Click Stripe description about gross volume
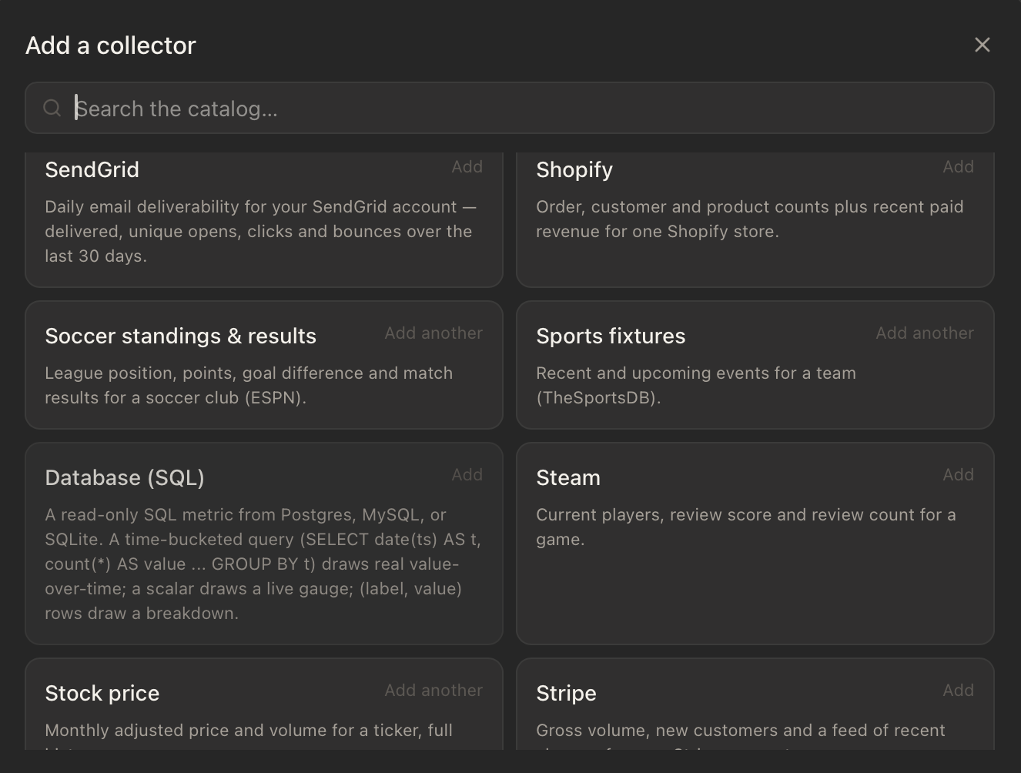Screen dimensions: 1021x773 click(x=740, y=735)
